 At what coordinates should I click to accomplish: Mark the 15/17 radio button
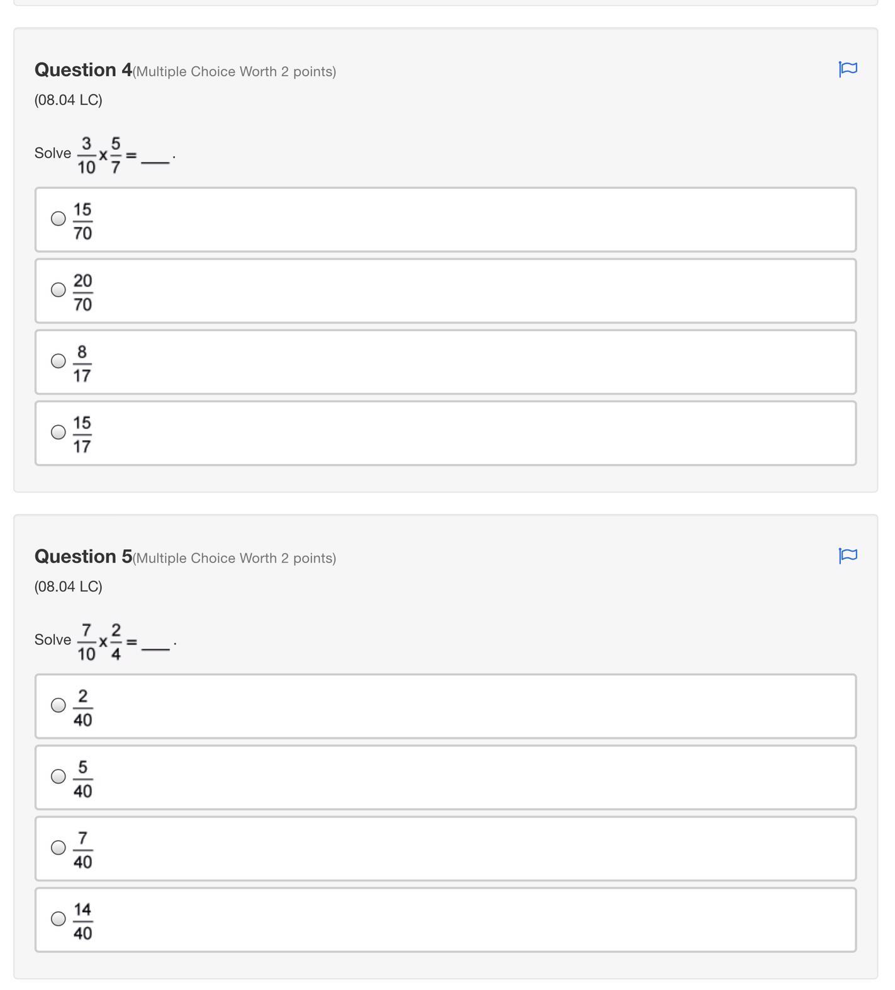pos(58,432)
